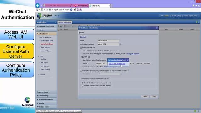Toggle the Enable checkbox
This screenshot has width=201, height=113.
(79, 33)
